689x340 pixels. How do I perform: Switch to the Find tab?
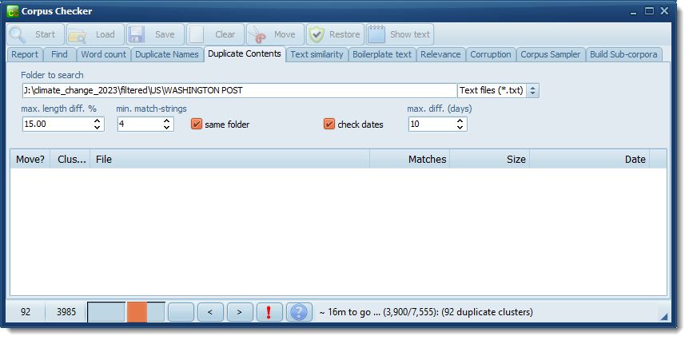(59, 54)
